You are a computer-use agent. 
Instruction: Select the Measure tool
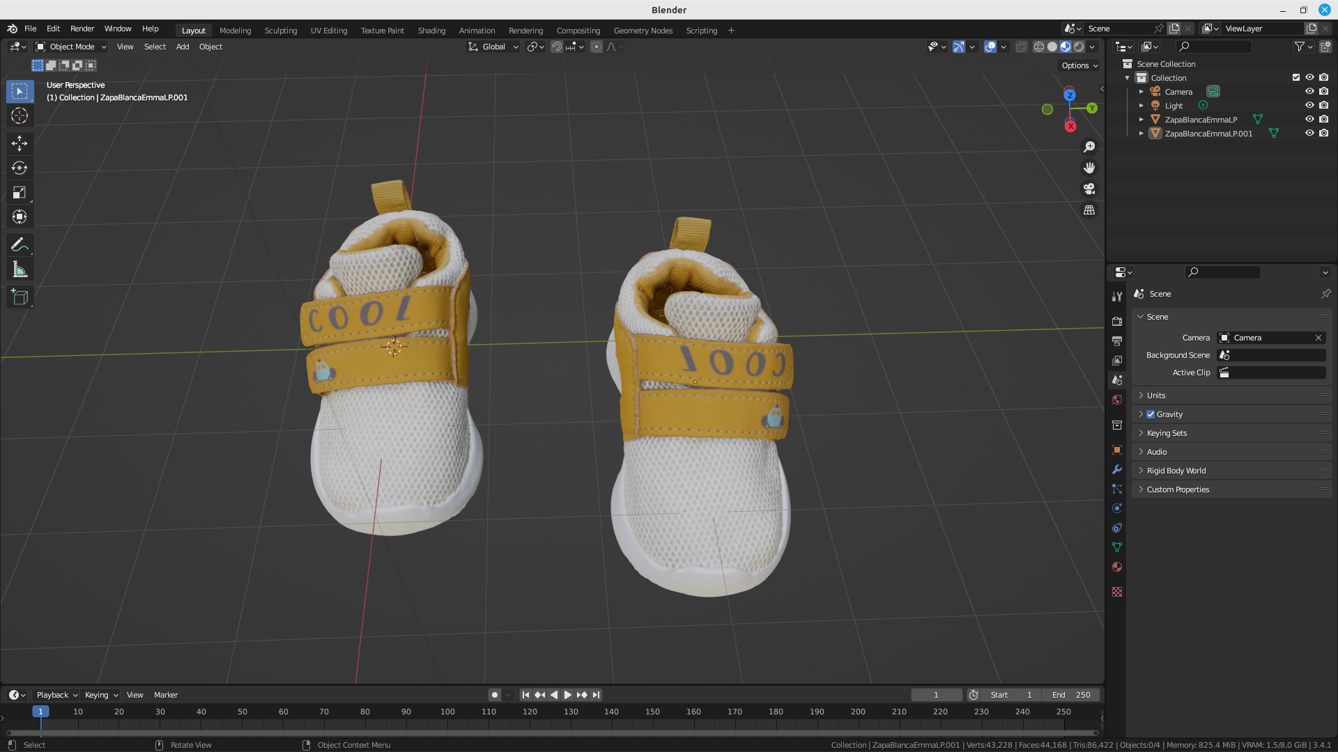point(20,269)
